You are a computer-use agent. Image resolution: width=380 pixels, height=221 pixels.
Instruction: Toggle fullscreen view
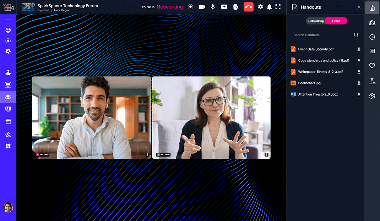pyautogui.click(x=278, y=7)
